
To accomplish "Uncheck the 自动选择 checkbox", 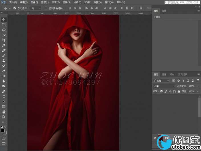I will [x=15, y=8].
